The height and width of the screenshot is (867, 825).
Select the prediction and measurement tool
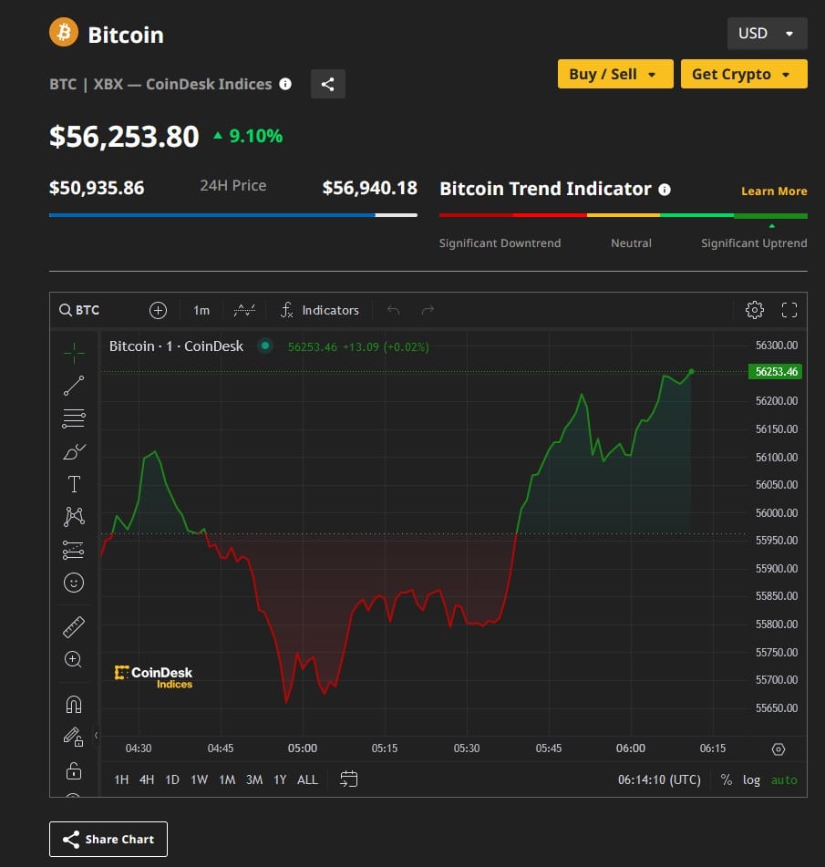click(74, 550)
